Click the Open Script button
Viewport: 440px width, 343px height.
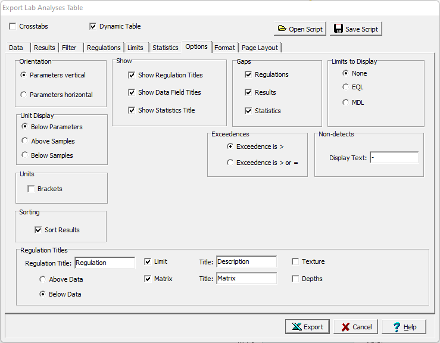(x=300, y=29)
